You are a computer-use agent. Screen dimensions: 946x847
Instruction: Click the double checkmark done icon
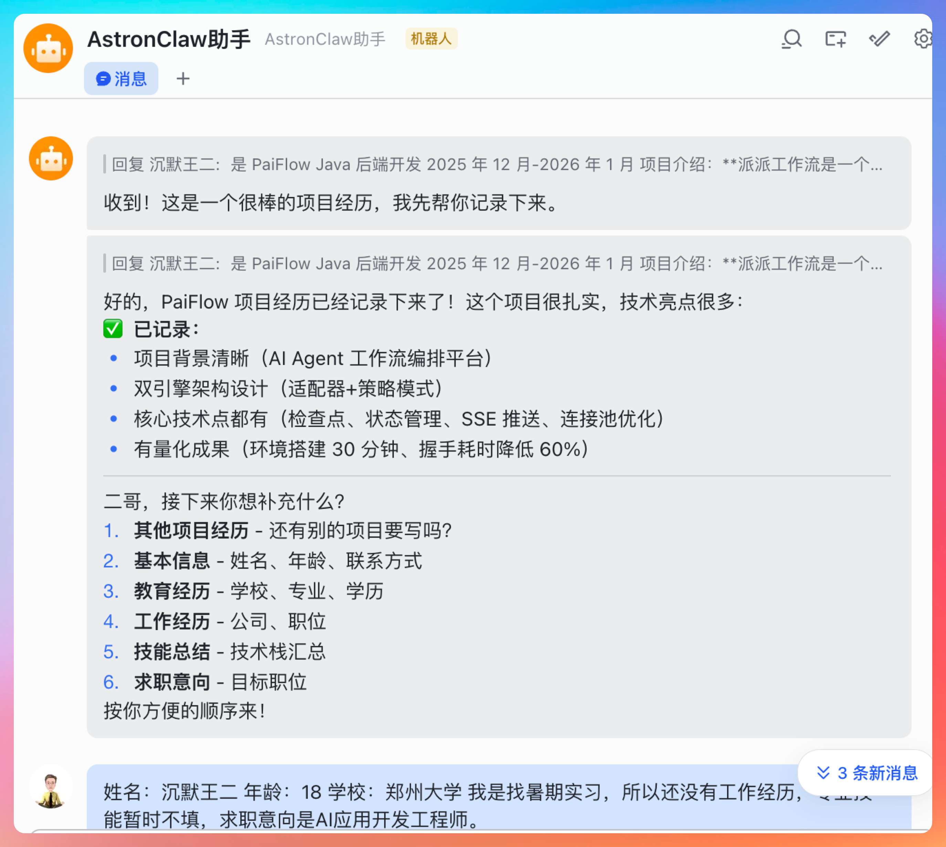coord(880,39)
